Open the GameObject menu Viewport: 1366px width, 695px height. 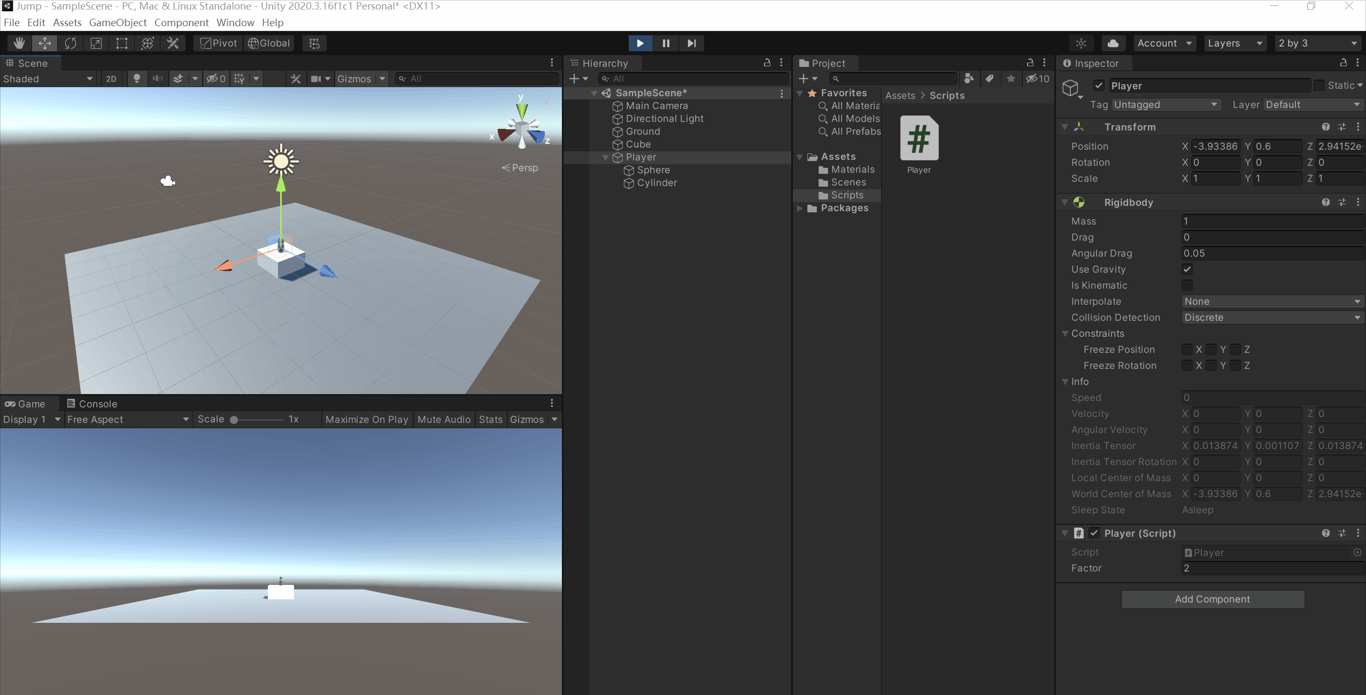coord(118,22)
